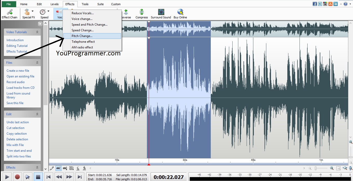Collapse the Files panel section
The height and width of the screenshot is (181, 353).
click(37, 63)
